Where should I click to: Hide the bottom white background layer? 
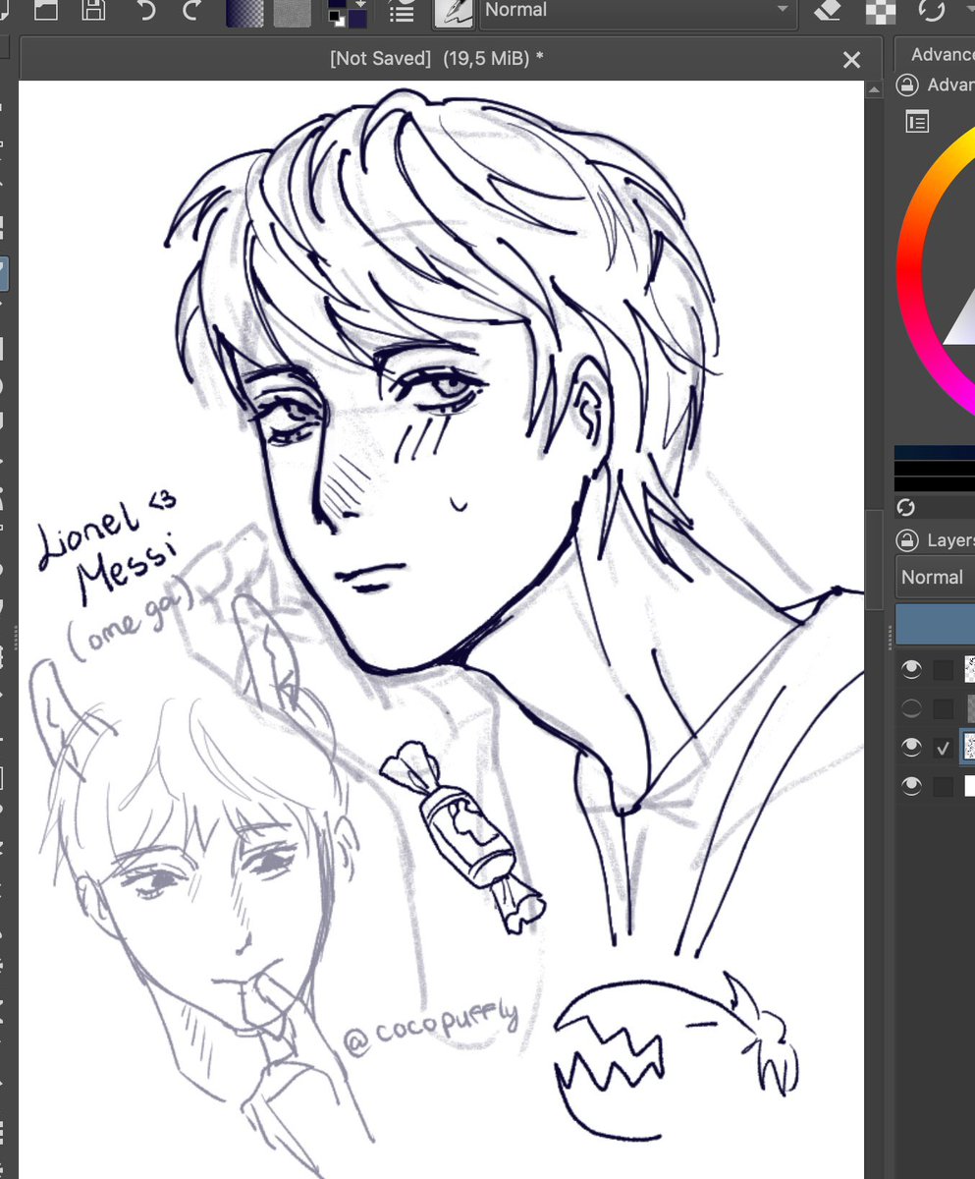tap(912, 786)
